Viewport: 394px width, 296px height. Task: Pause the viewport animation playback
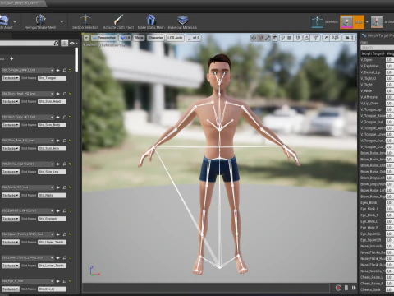pos(346,288)
